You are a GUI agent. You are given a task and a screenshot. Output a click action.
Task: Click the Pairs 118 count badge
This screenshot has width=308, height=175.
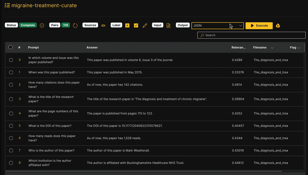66,25
